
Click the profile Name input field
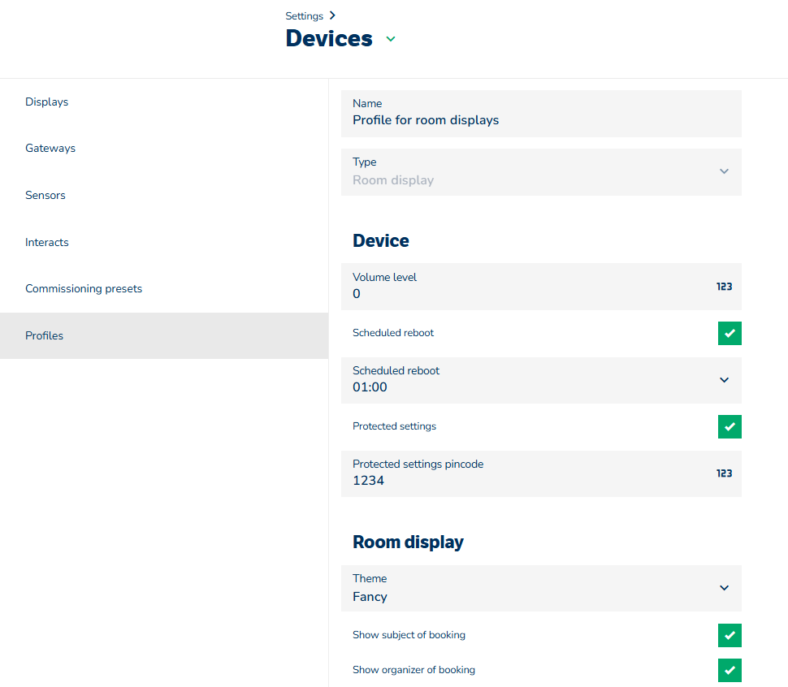click(x=540, y=120)
